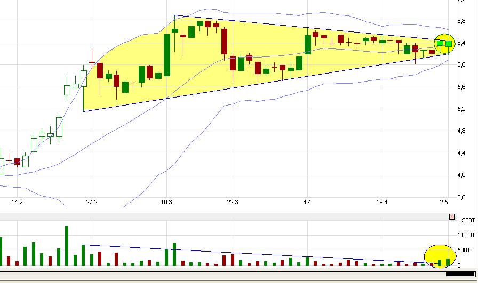Click the 27.2 date label
This screenshot has width=479, height=283.
click(92, 202)
